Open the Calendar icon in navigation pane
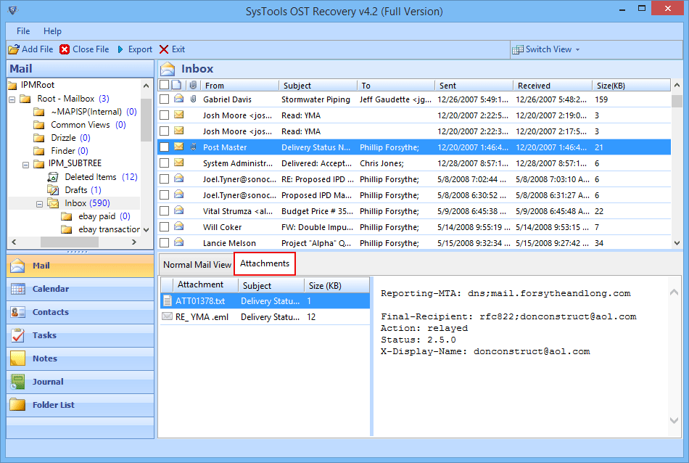The height and width of the screenshot is (463, 689). (x=18, y=289)
